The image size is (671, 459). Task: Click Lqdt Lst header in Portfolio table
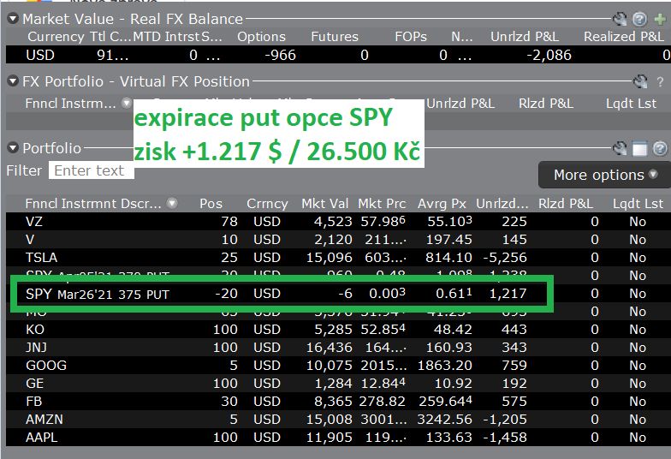coord(638,204)
